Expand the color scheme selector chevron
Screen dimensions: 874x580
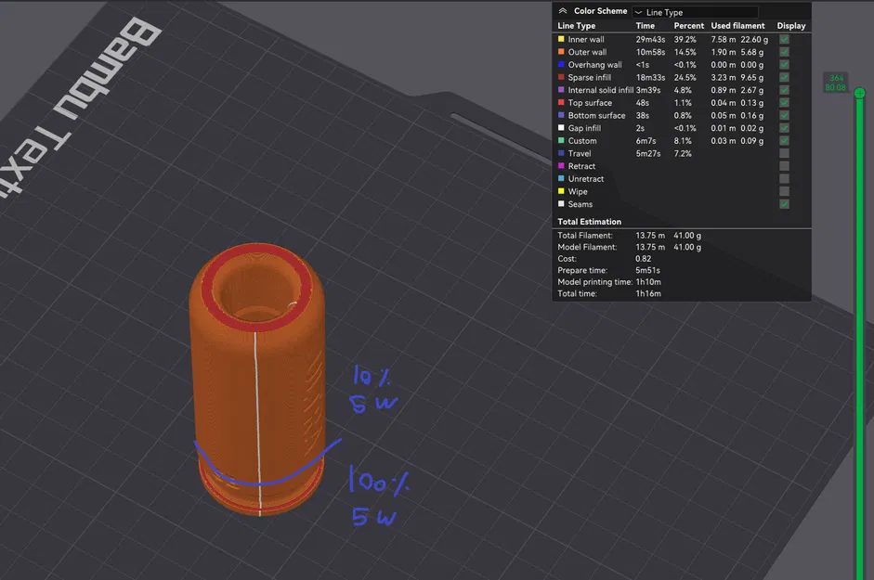tap(639, 12)
